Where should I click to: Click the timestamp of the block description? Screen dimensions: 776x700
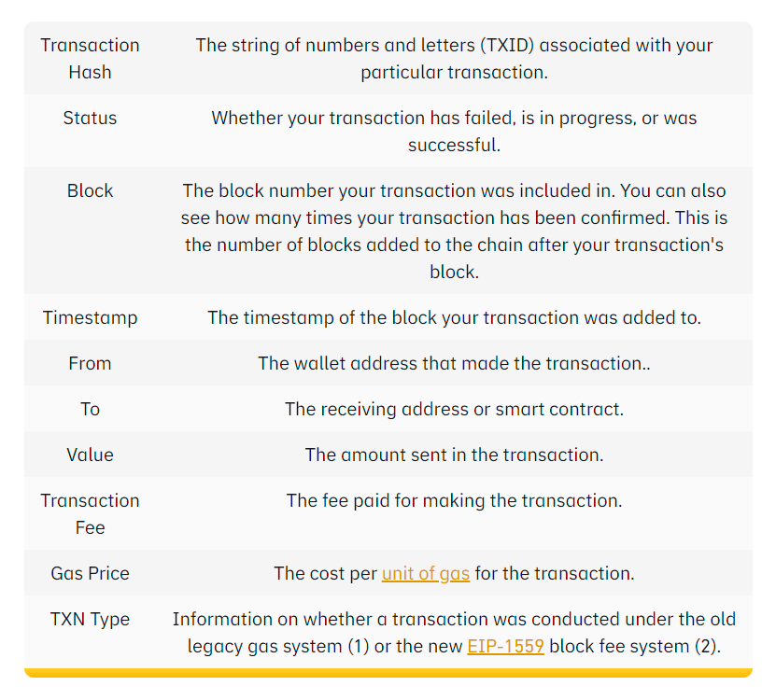pyautogui.click(x=454, y=317)
